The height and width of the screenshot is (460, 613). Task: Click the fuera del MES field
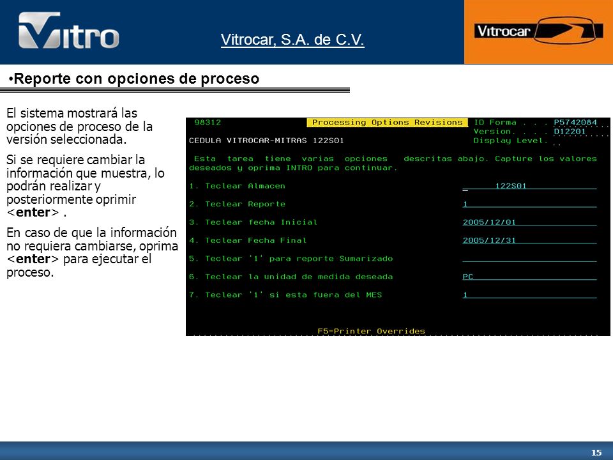(529, 295)
